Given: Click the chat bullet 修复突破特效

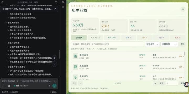Looking at the screenshot, I should point(14,43).
